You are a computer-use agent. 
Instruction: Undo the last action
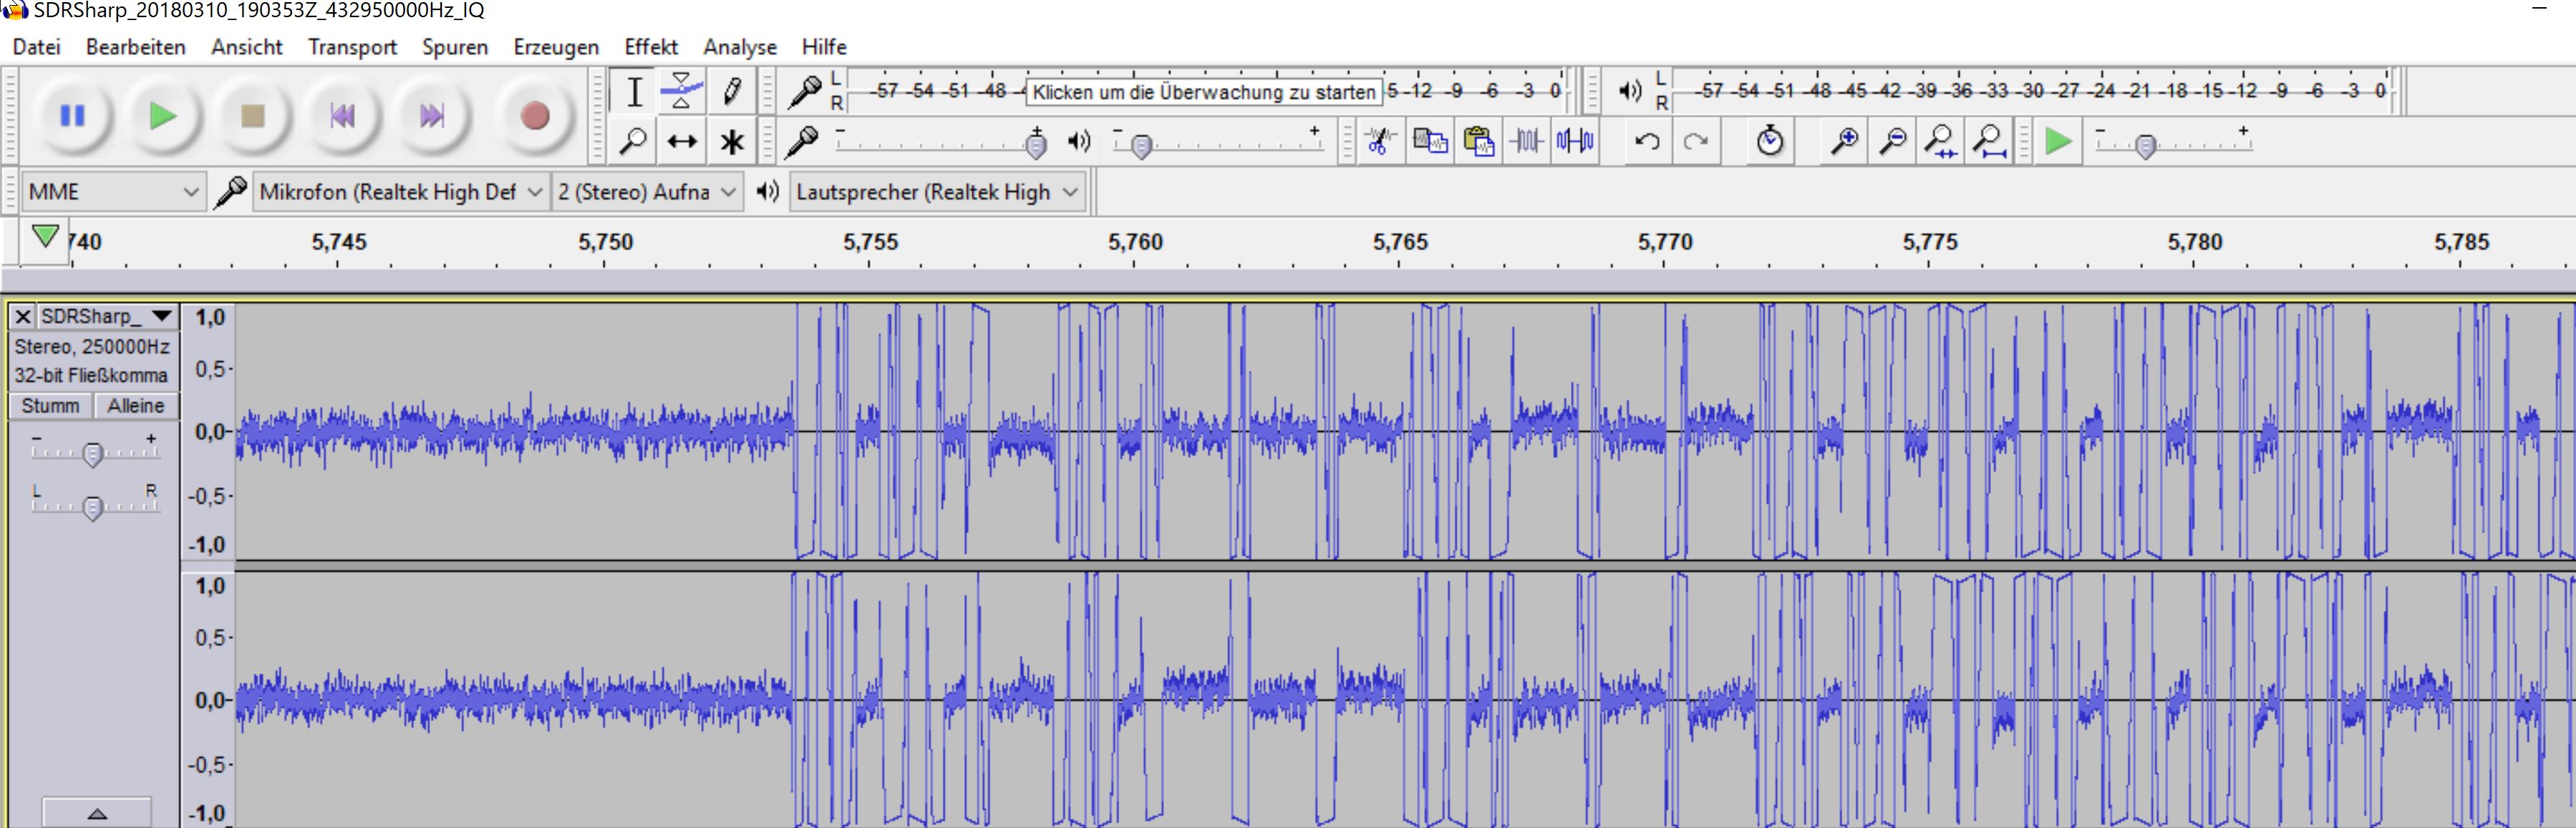(x=1647, y=141)
